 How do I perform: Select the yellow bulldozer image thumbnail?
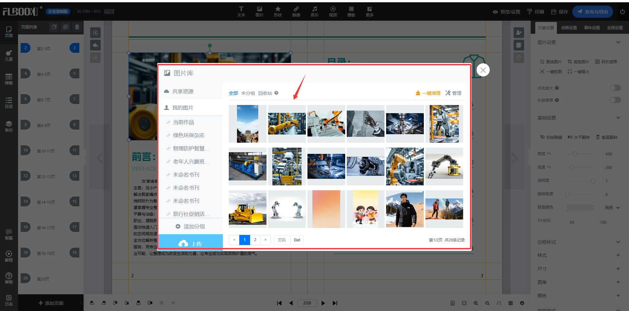click(247, 209)
